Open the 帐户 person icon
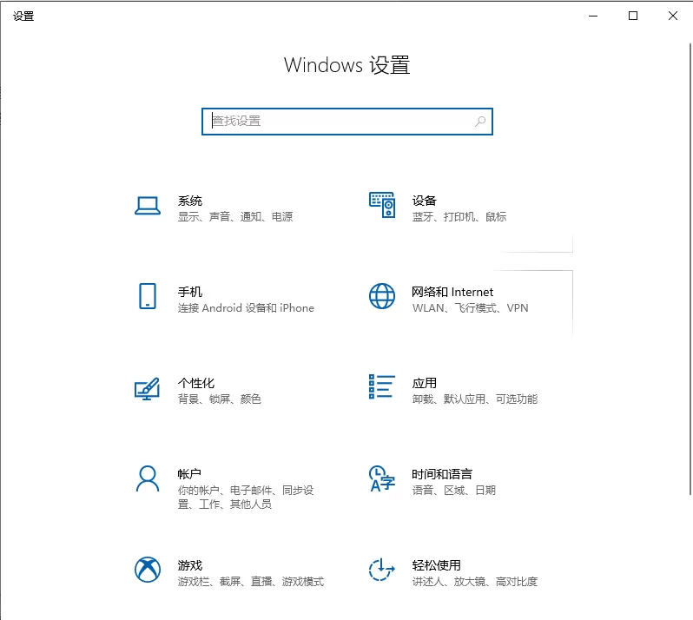This screenshot has width=693, height=620. click(147, 478)
